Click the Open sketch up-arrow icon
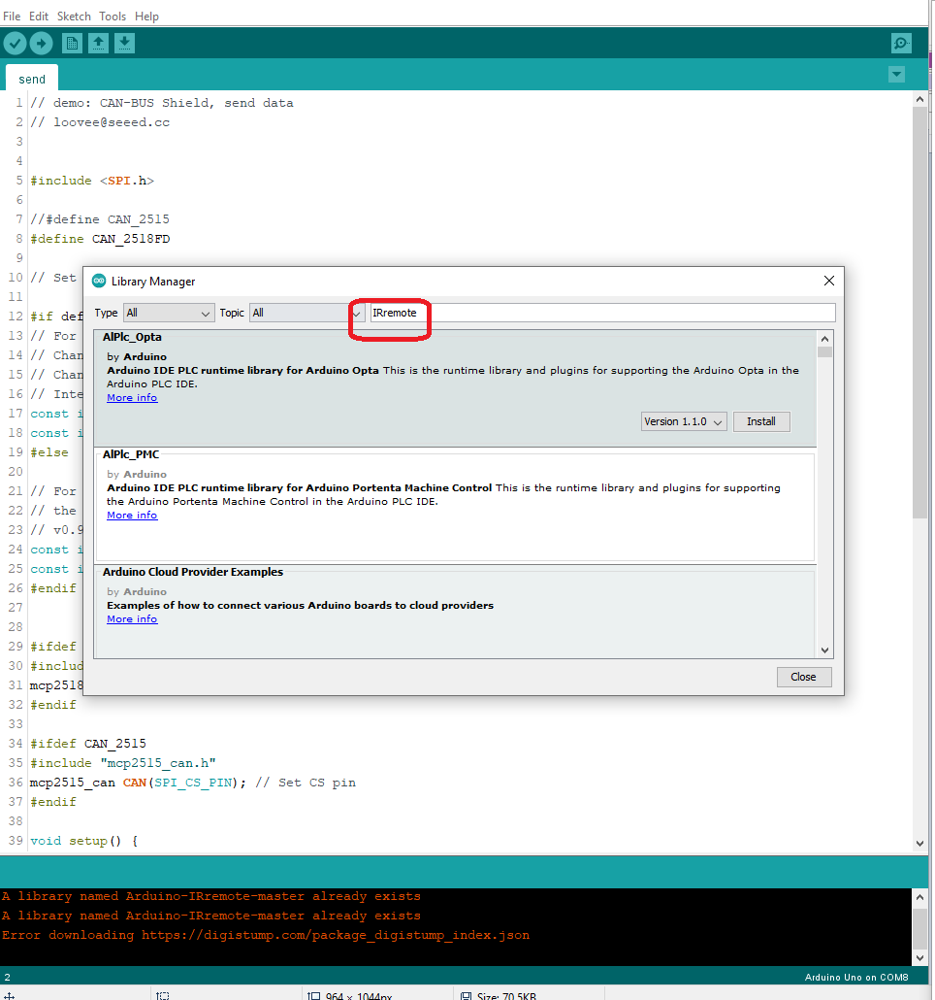This screenshot has width=935, height=1000. (x=98, y=43)
